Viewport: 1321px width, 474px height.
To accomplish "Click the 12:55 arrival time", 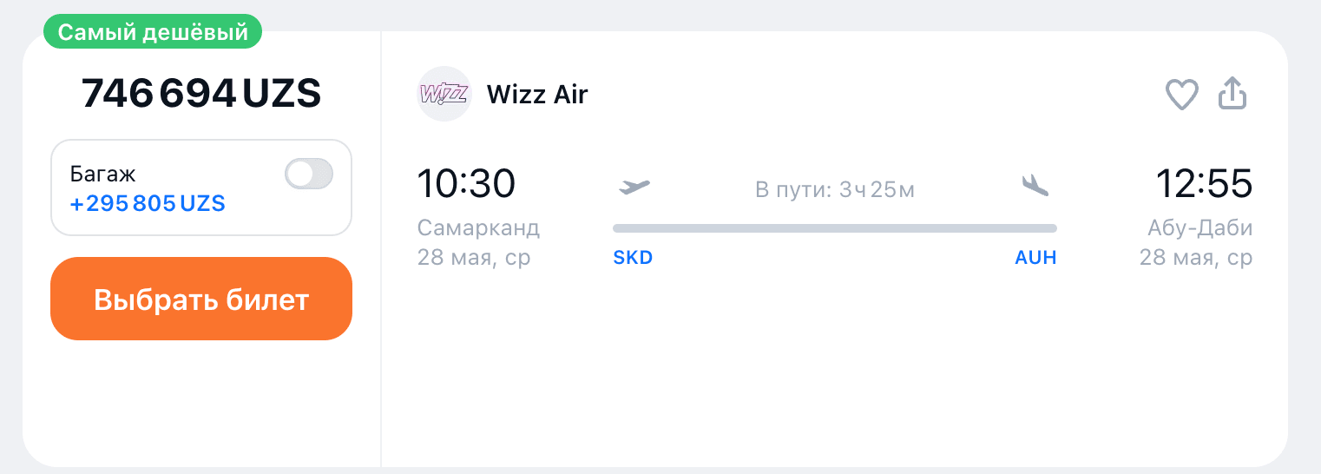I will (1204, 183).
